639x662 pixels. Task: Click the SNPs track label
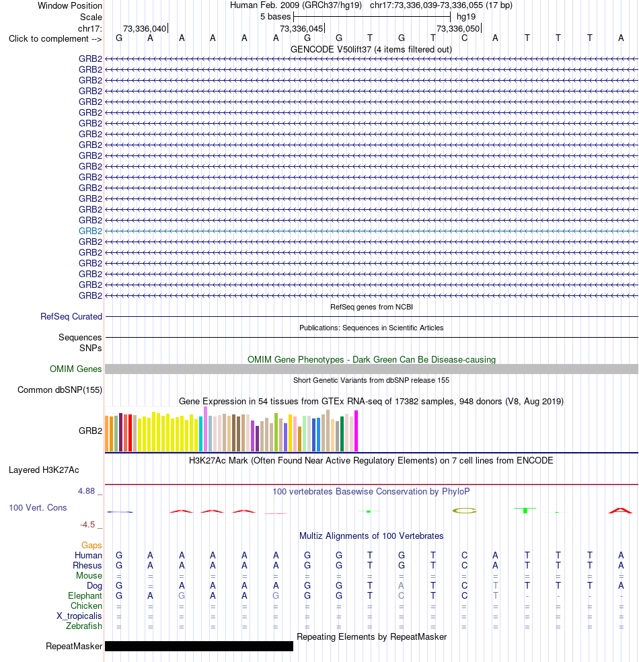click(90, 348)
